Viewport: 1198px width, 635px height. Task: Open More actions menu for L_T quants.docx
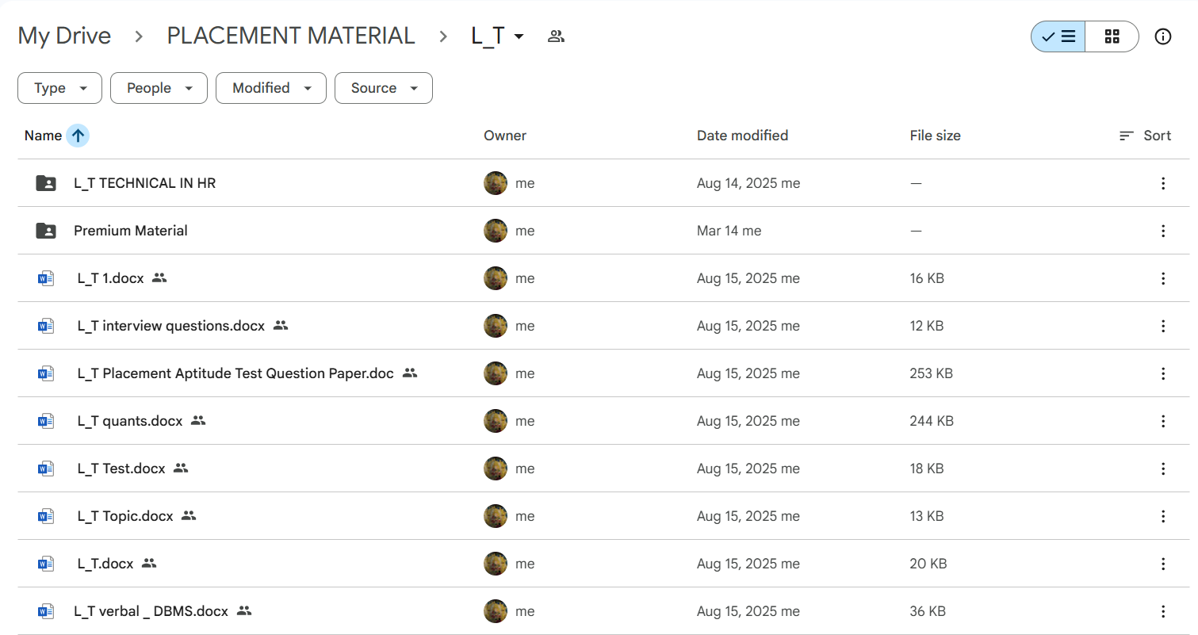click(x=1162, y=421)
